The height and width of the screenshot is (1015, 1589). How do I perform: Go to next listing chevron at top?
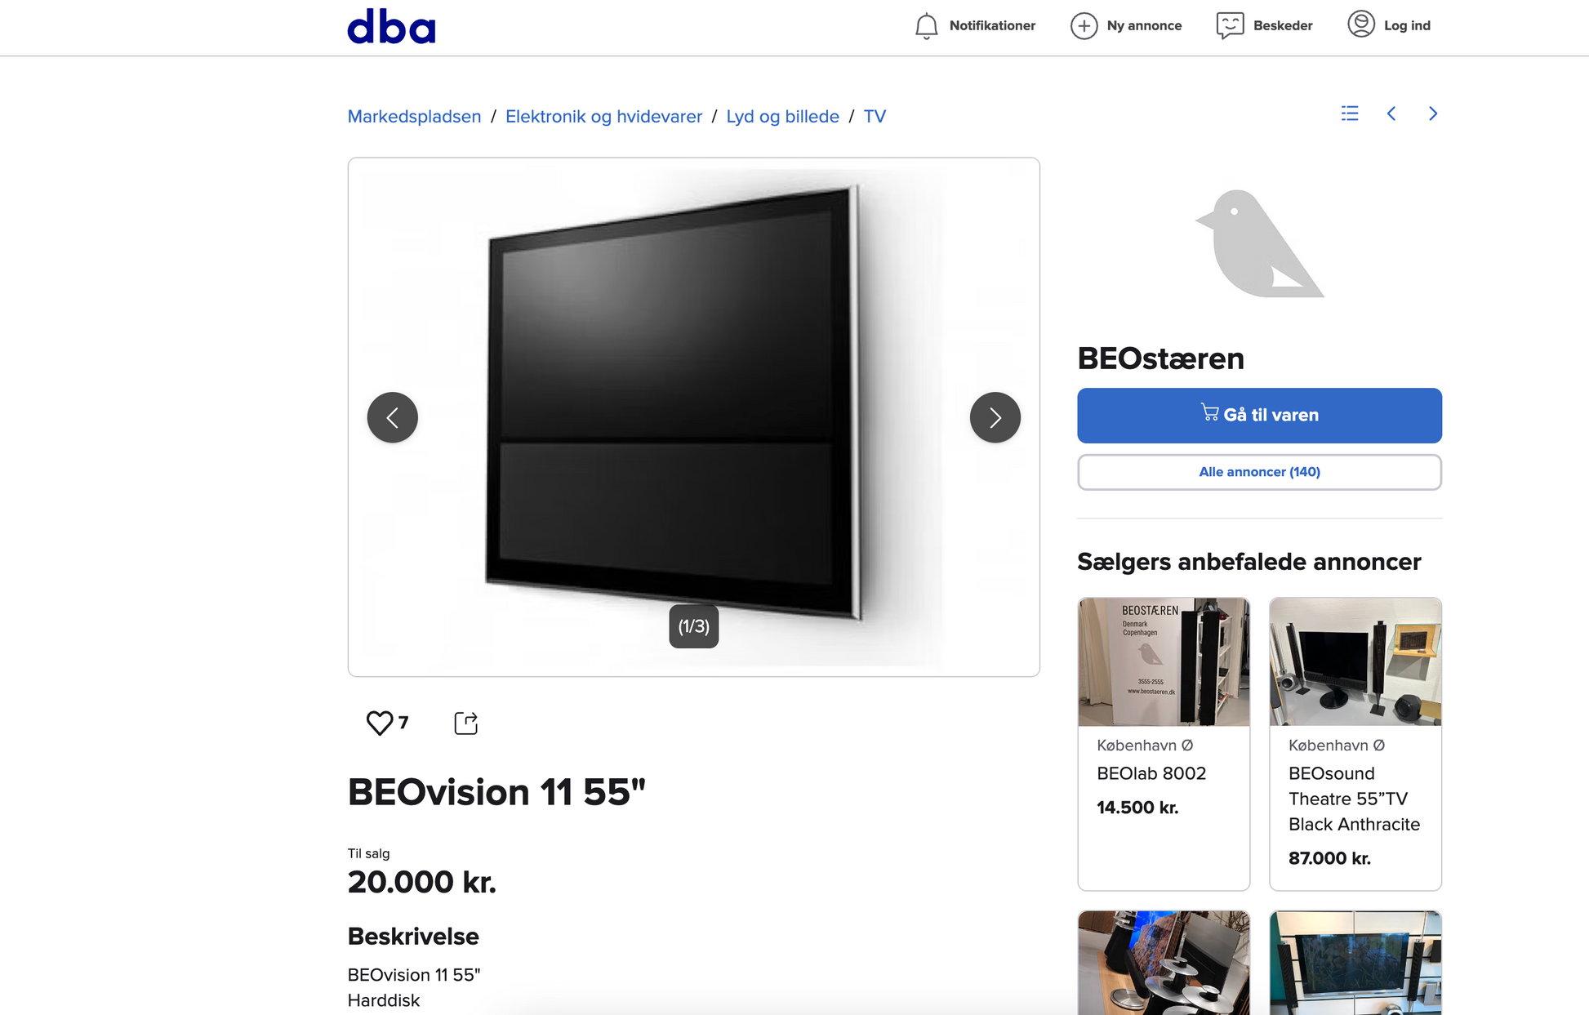1433,114
